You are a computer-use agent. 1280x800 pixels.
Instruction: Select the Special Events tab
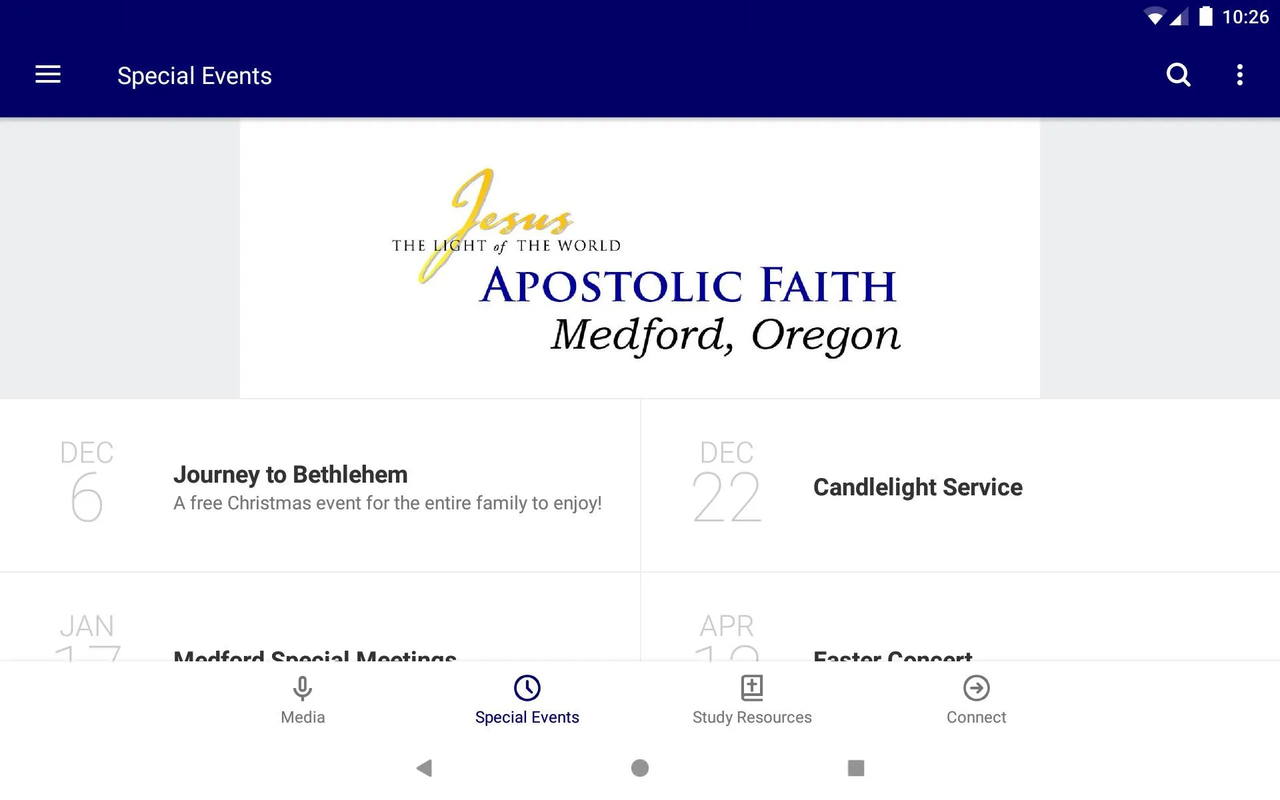[526, 699]
